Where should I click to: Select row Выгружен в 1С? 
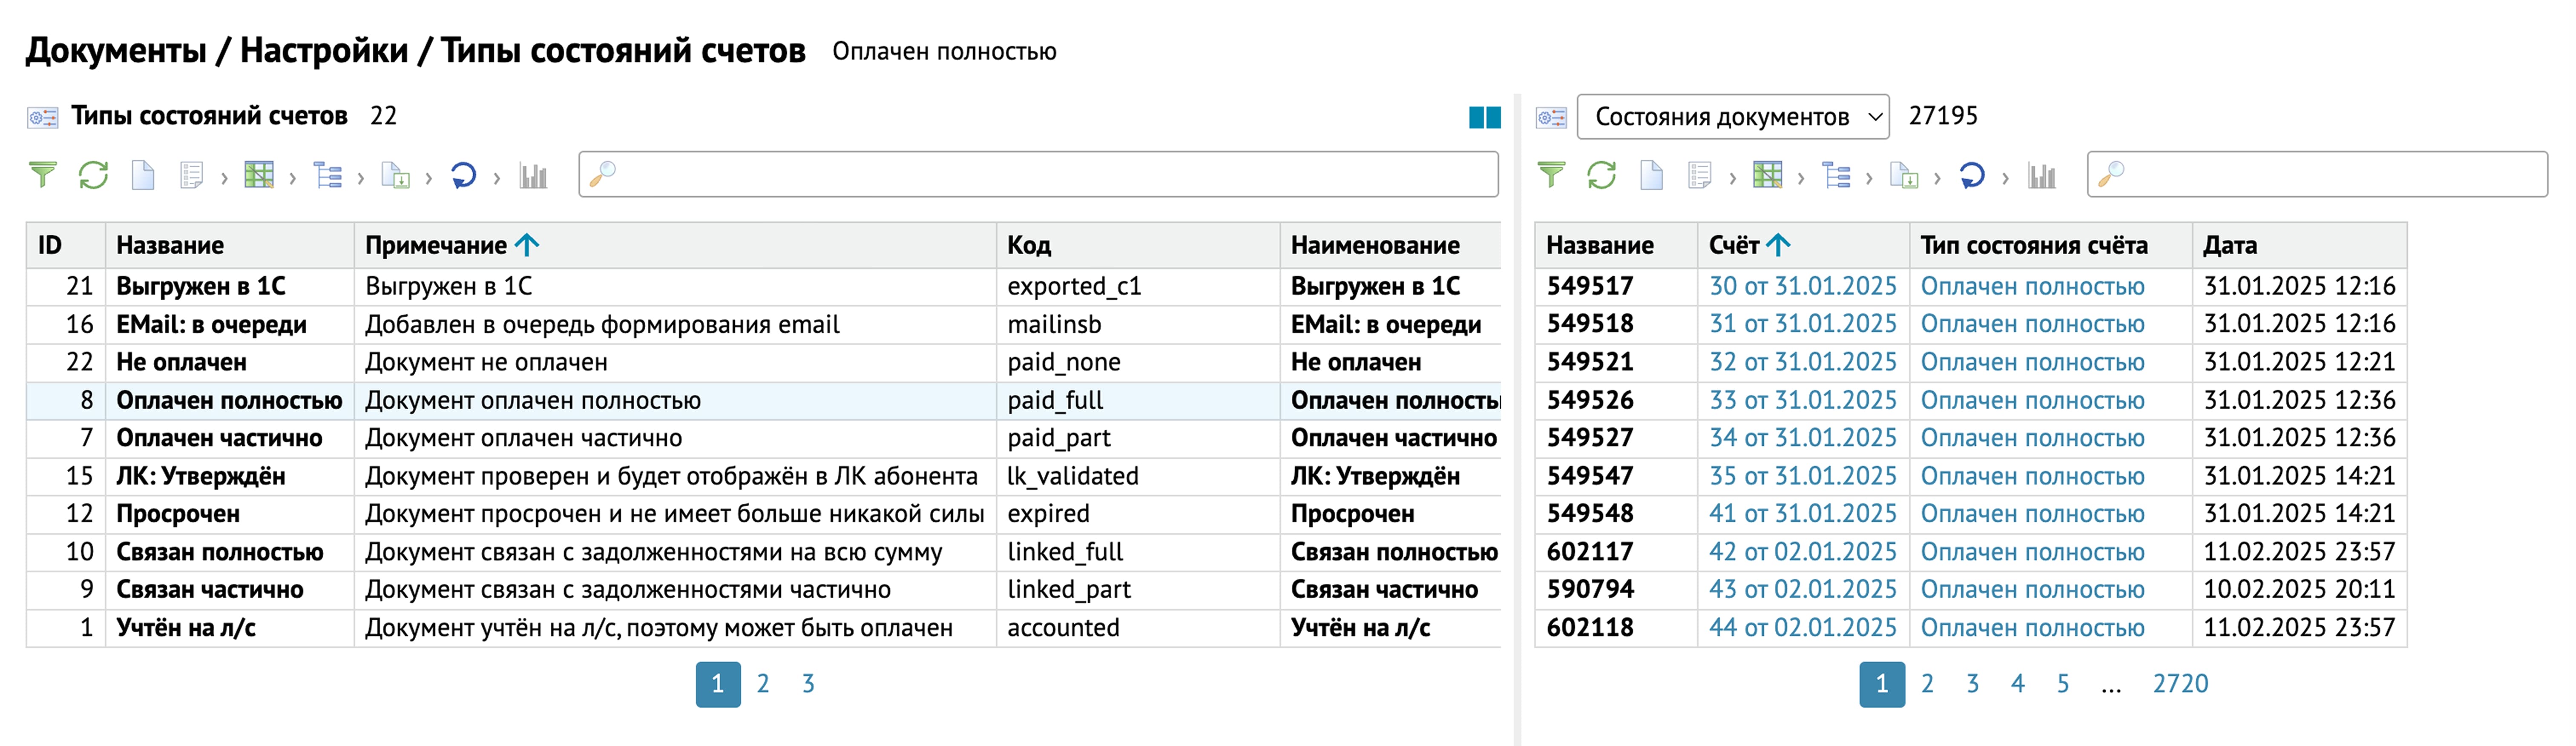click(x=763, y=287)
